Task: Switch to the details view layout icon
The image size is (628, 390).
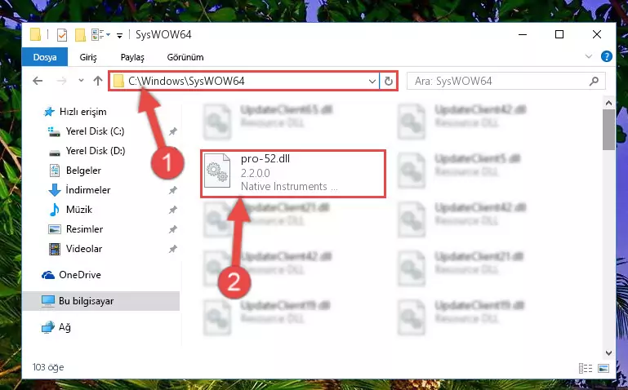Action: (586, 368)
